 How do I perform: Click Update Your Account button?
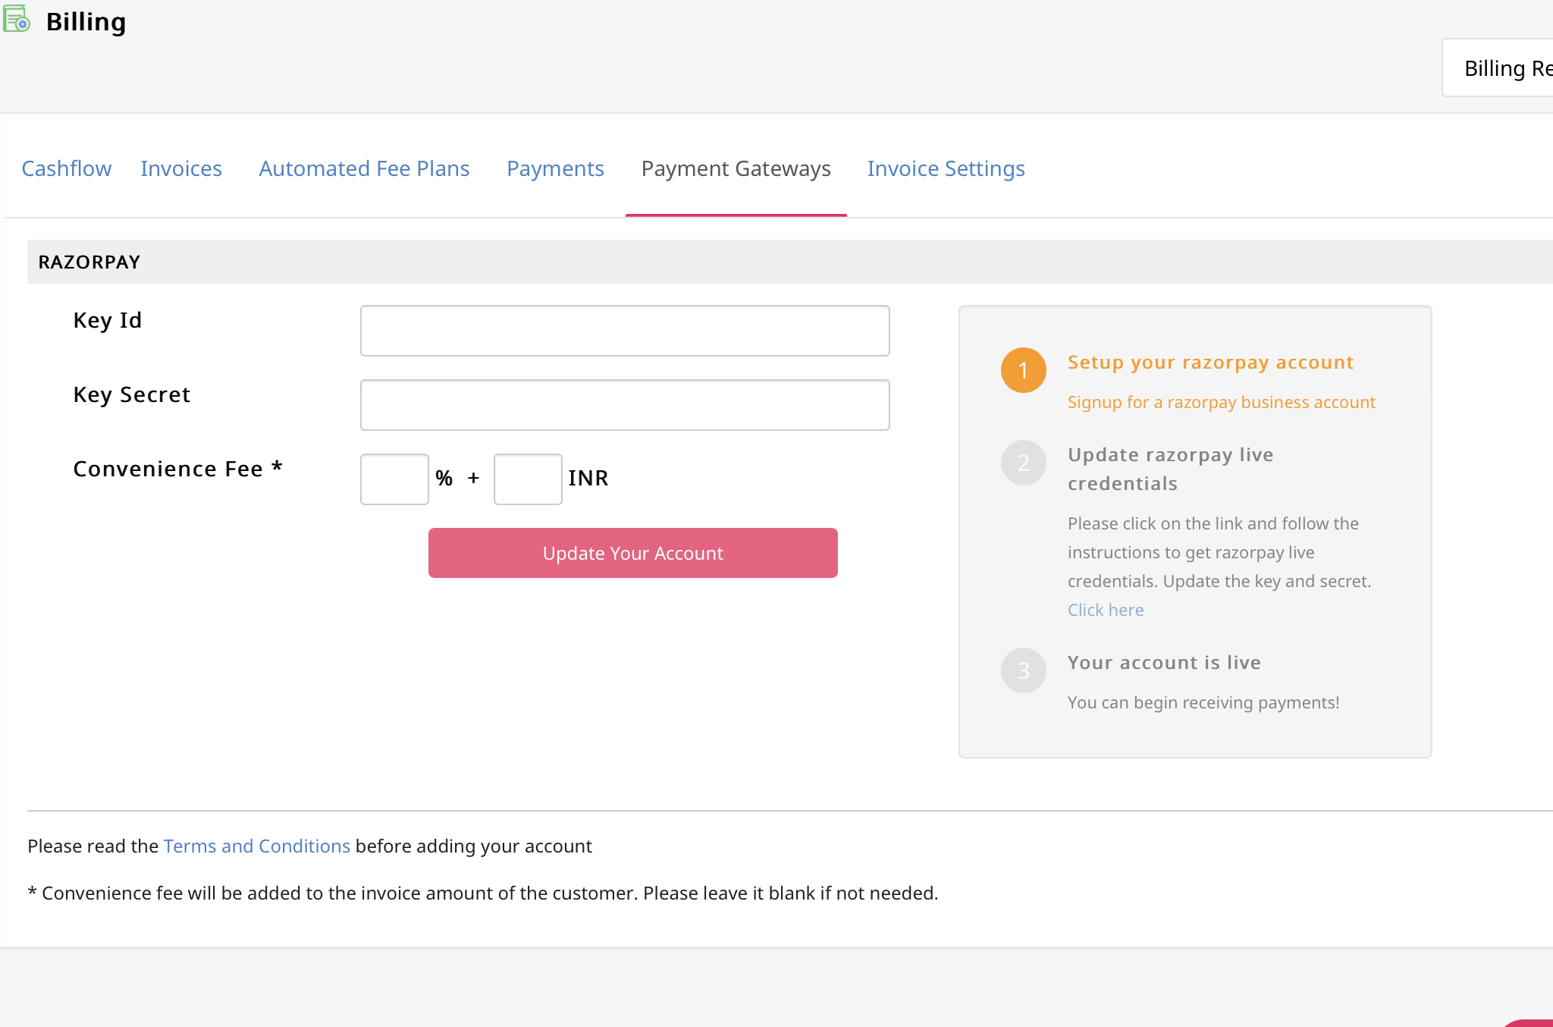coord(633,553)
